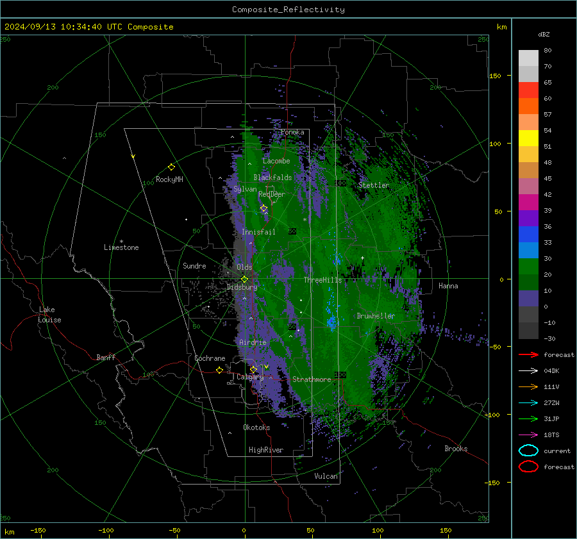
Task: Click the Blackfalds city label
Action: click(x=272, y=178)
